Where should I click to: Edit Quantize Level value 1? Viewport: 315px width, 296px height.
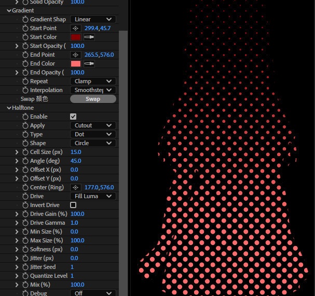click(72, 276)
